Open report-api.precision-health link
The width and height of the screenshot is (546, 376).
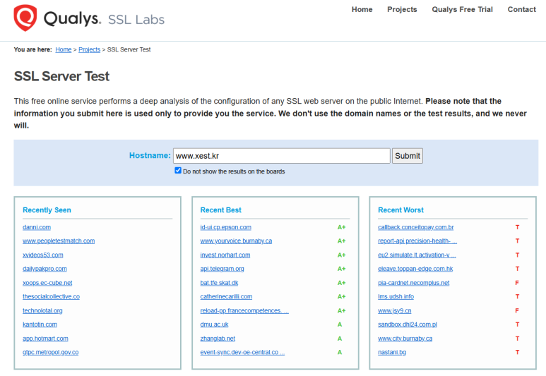[417, 241]
